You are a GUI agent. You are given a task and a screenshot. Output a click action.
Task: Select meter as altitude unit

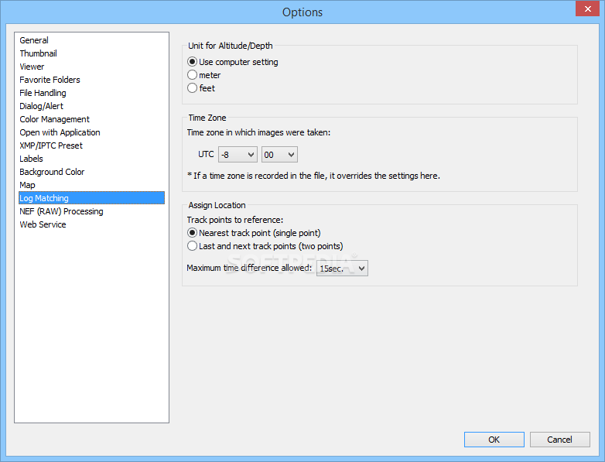[x=204, y=75]
